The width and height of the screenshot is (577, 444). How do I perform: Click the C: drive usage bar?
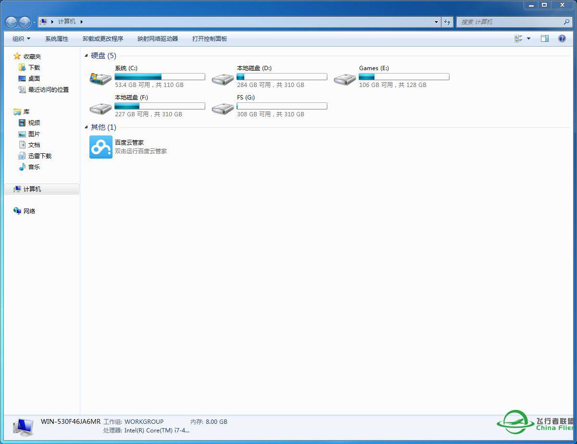160,76
